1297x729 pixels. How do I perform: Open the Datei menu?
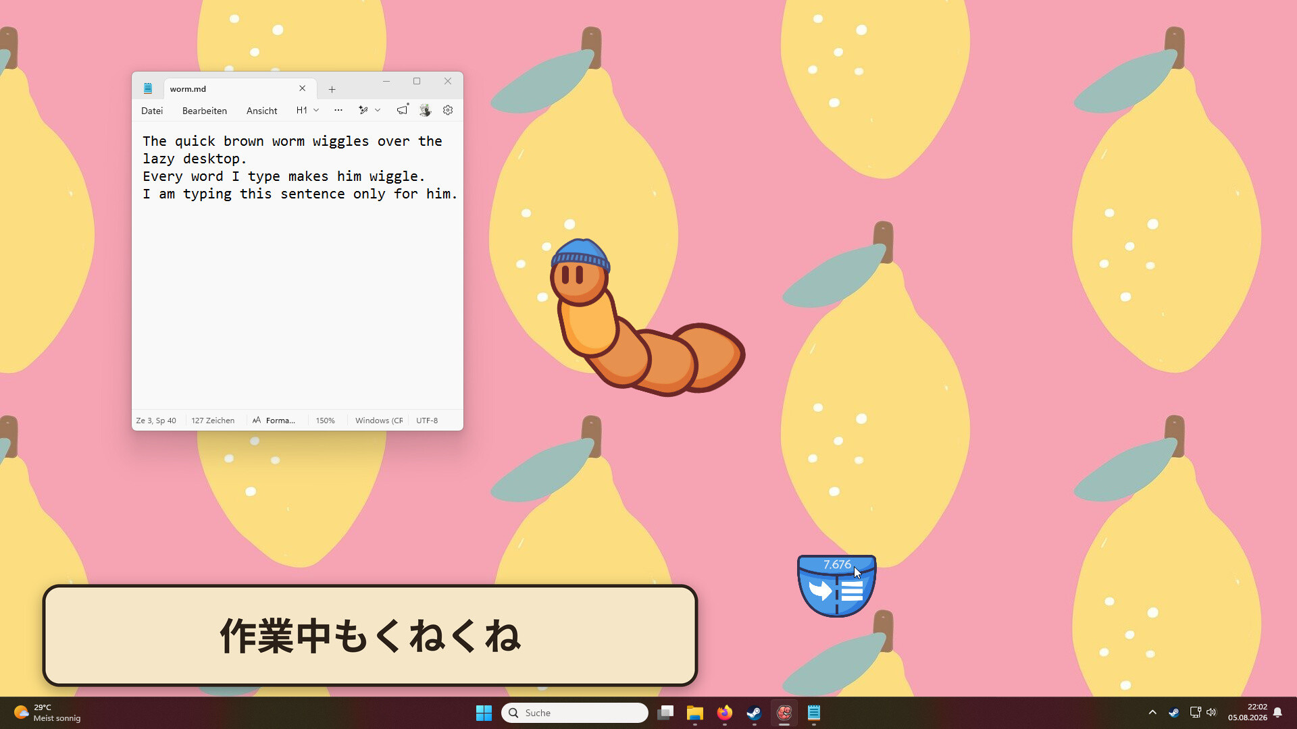tap(152, 111)
